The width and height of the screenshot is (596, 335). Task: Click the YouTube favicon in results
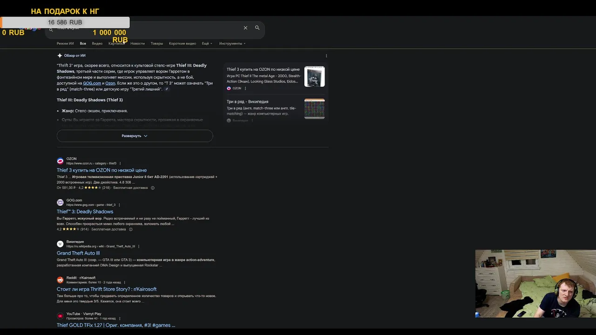coord(60,316)
